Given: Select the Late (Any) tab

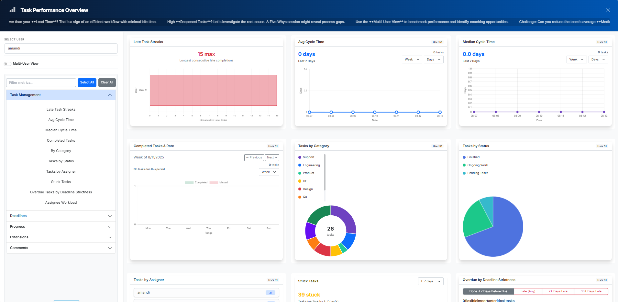Looking at the screenshot, I should pyautogui.click(x=528, y=291).
